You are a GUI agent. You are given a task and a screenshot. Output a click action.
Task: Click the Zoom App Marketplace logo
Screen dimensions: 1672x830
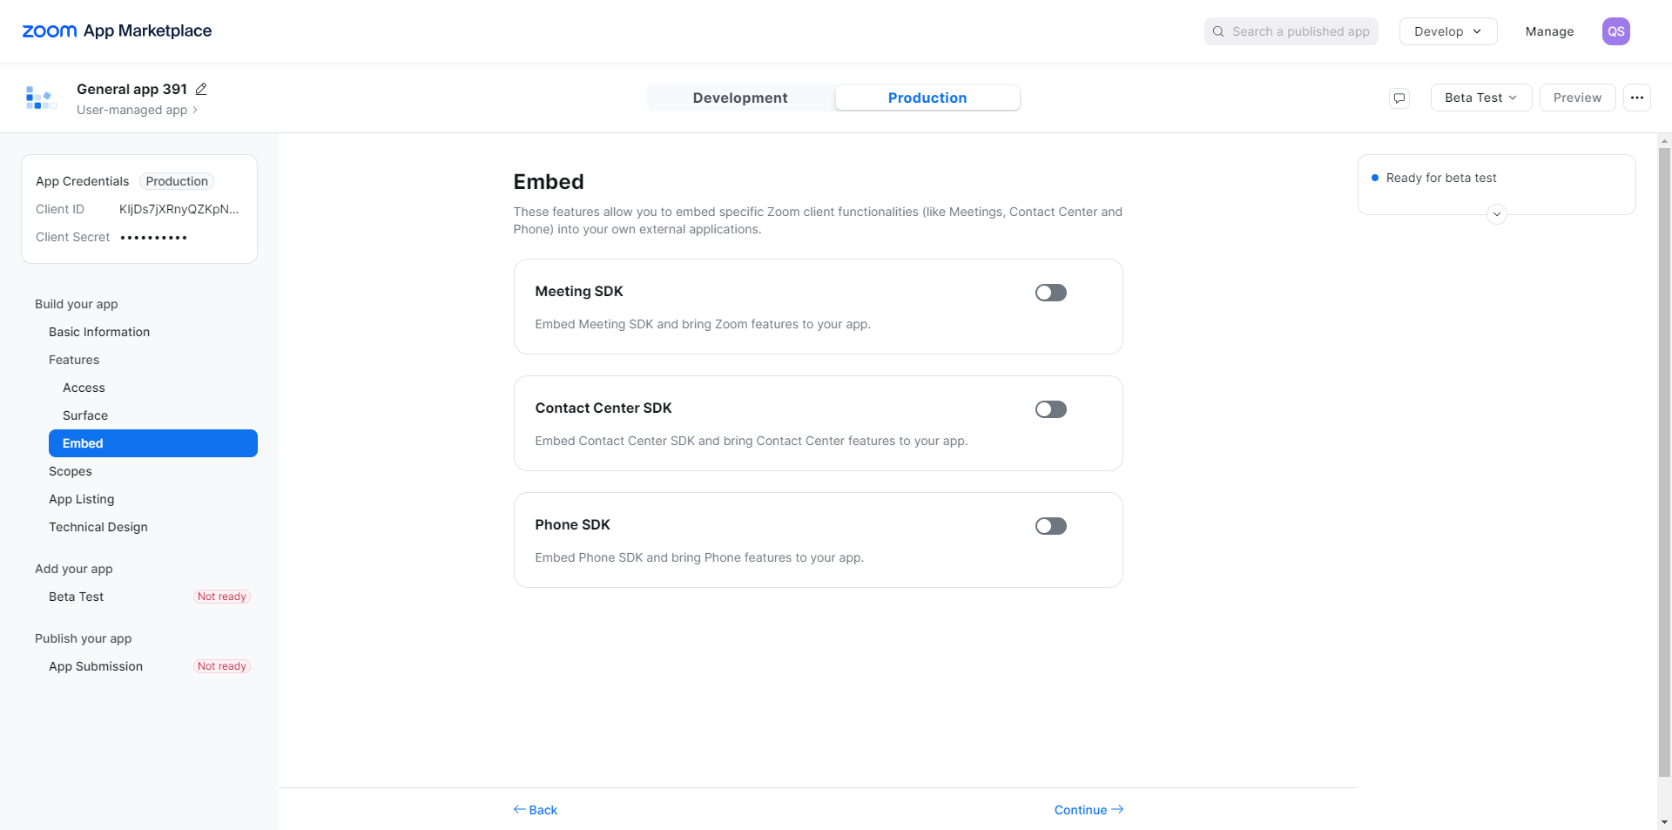(x=117, y=31)
